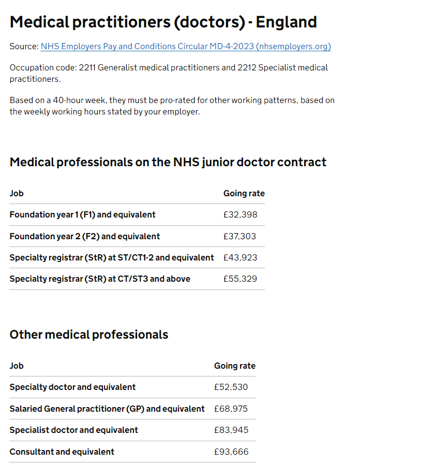Select the Specialty doctor and equivalent row
The image size is (421, 464).
point(132,387)
